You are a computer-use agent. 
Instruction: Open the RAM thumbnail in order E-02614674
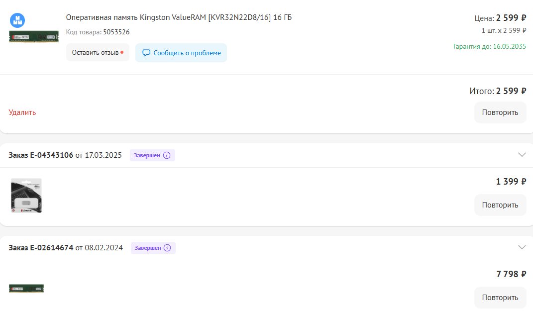26,289
